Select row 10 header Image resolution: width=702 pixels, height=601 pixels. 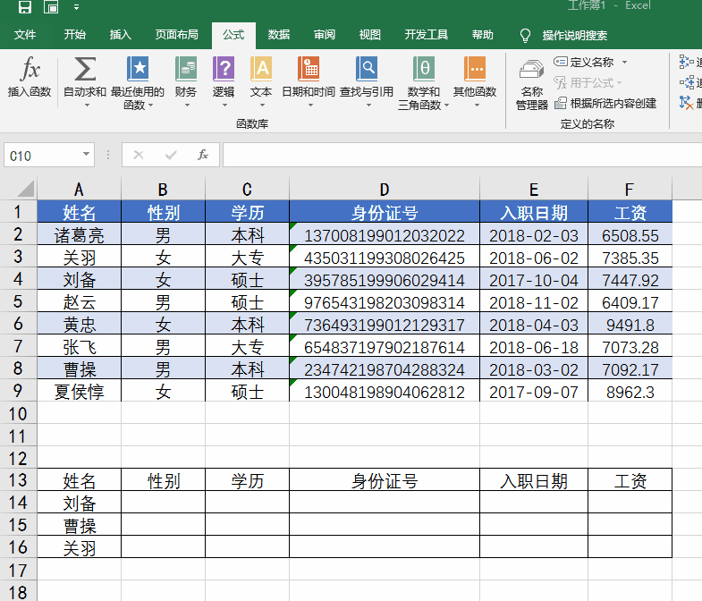pos(18,413)
